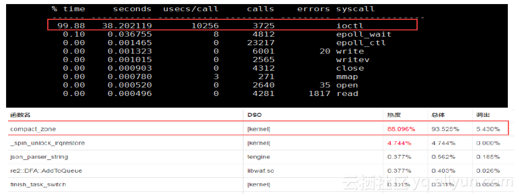Click [kernel] in the compact_zone row
This screenshot has width=519, height=196.
pyautogui.click(x=259, y=129)
